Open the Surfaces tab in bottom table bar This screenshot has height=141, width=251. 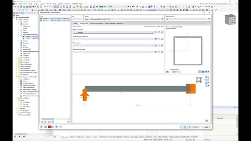(x=127, y=137)
